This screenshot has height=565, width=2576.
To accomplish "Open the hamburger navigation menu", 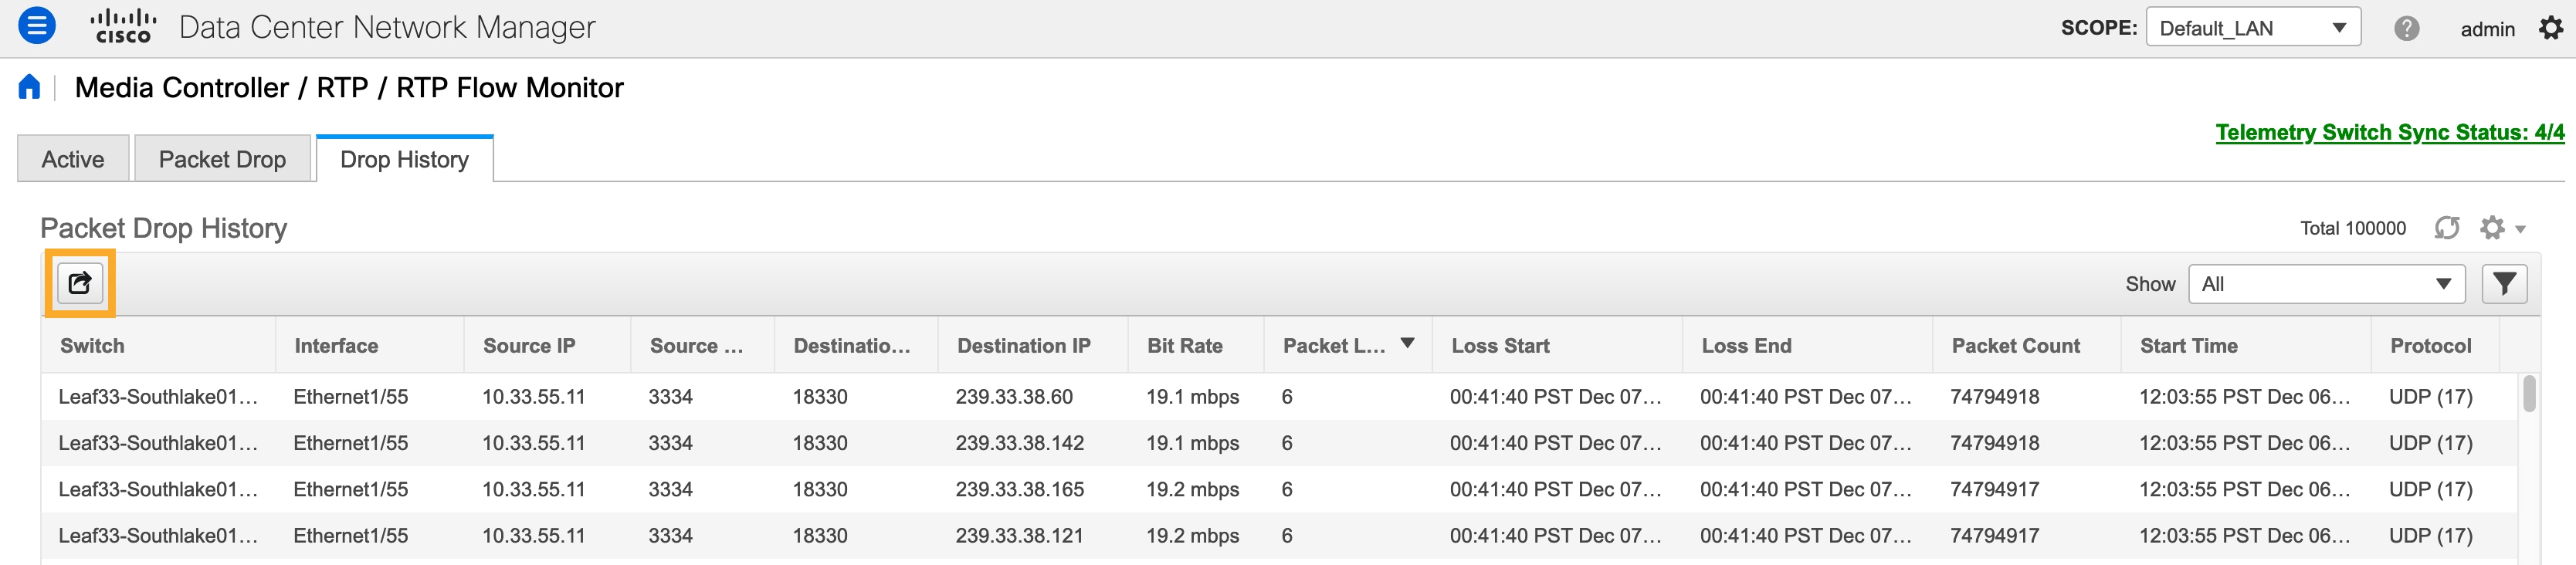I will pyautogui.click(x=37, y=26).
